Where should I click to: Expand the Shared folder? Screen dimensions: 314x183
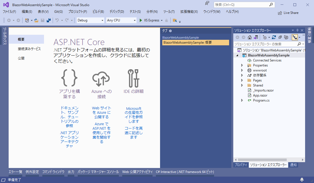coord(242,85)
